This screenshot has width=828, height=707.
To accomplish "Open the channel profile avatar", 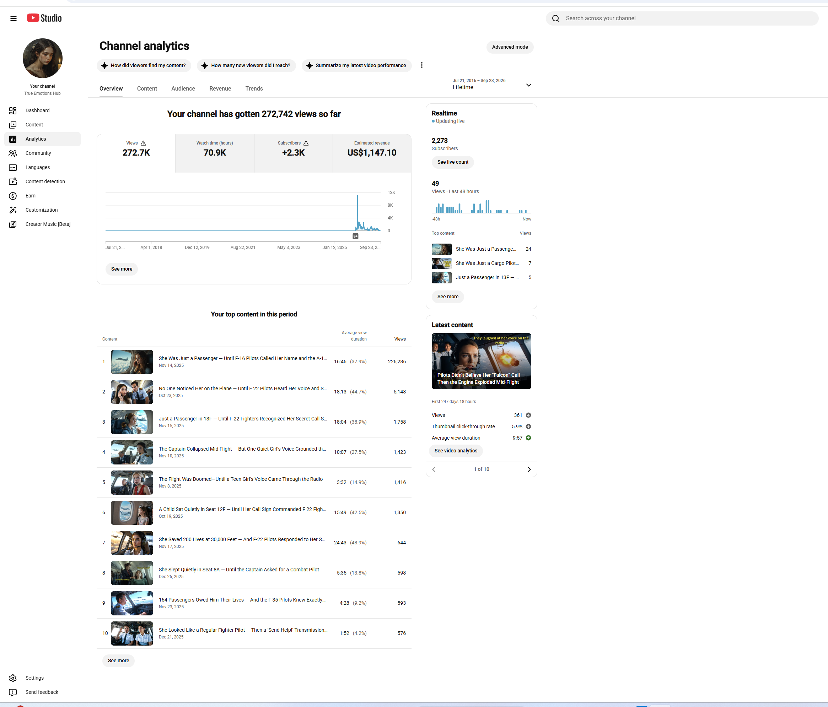I will [x=42, y=58].
